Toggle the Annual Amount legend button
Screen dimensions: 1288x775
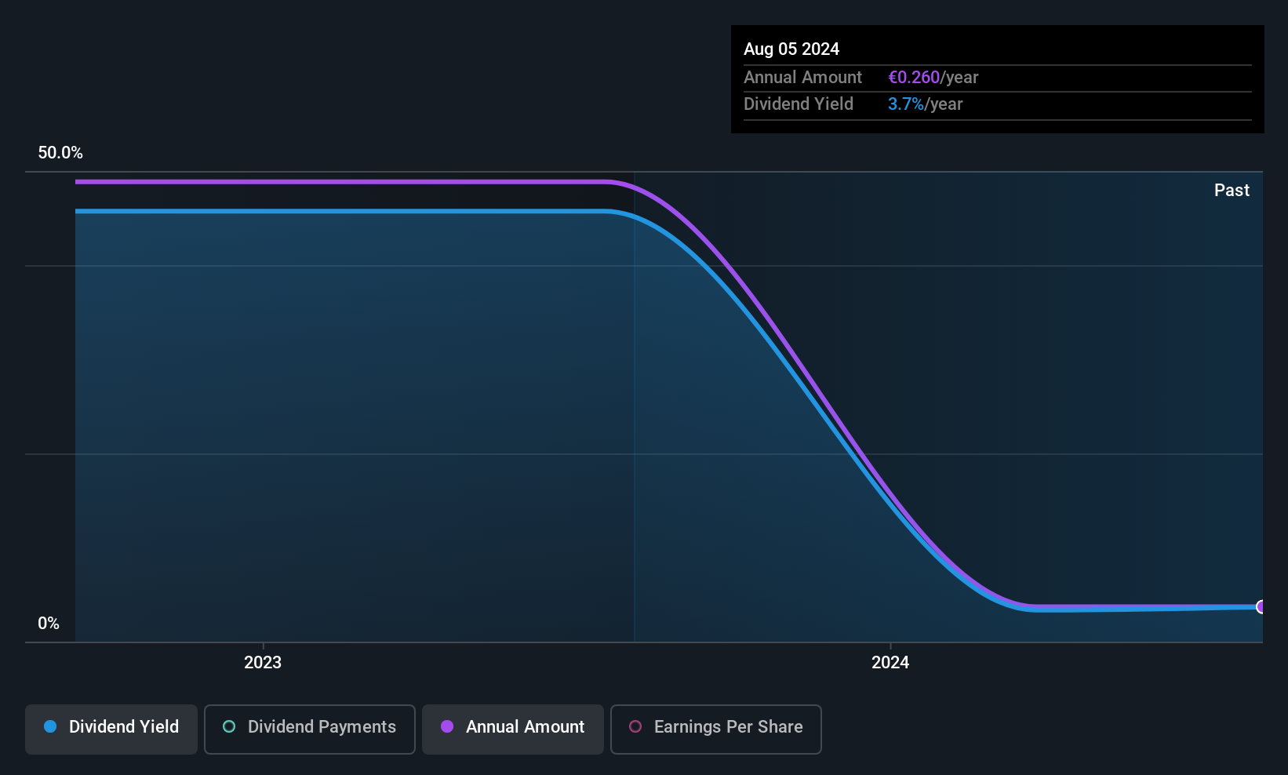point(513,730)
